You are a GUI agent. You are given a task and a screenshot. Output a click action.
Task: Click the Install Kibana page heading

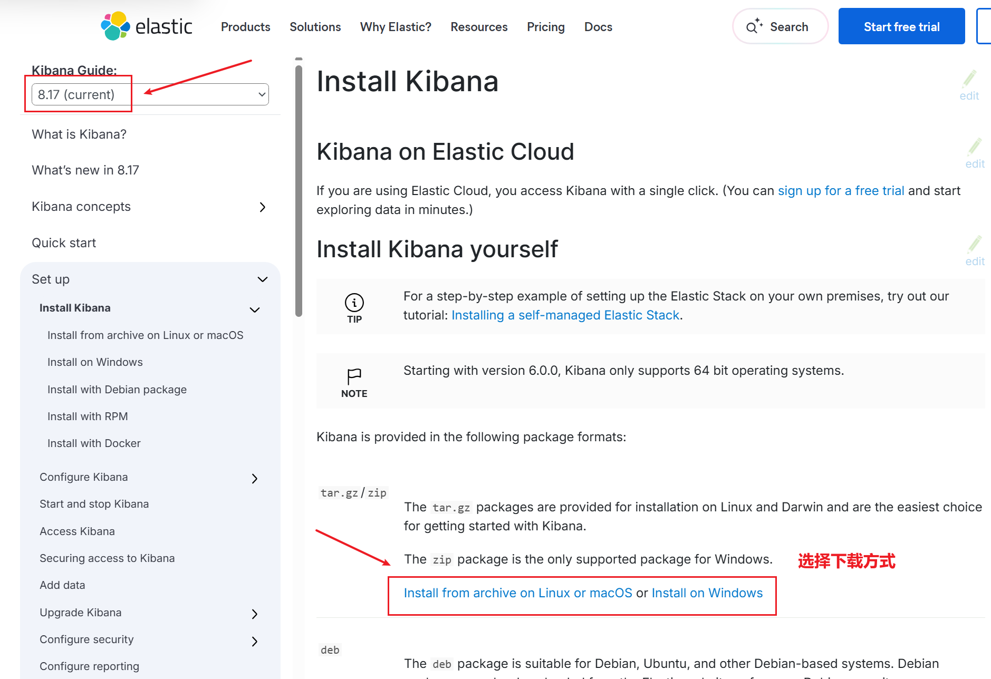[x=407, y=82]
